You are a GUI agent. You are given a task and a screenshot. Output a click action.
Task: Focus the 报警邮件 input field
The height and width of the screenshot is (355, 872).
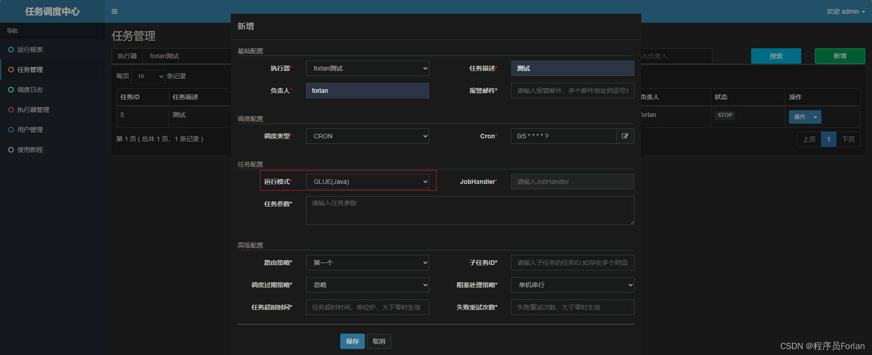(x=573, y=91)
